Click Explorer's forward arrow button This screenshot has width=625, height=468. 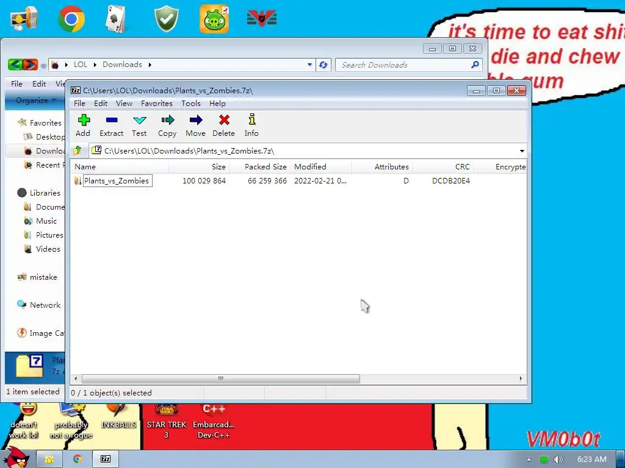click(x=31, y=65)
